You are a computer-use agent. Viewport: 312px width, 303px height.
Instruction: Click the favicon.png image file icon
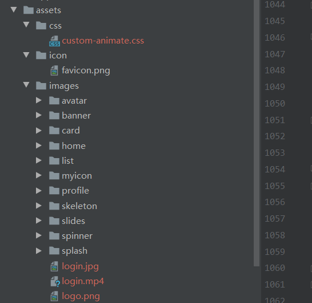click(54, 70)
